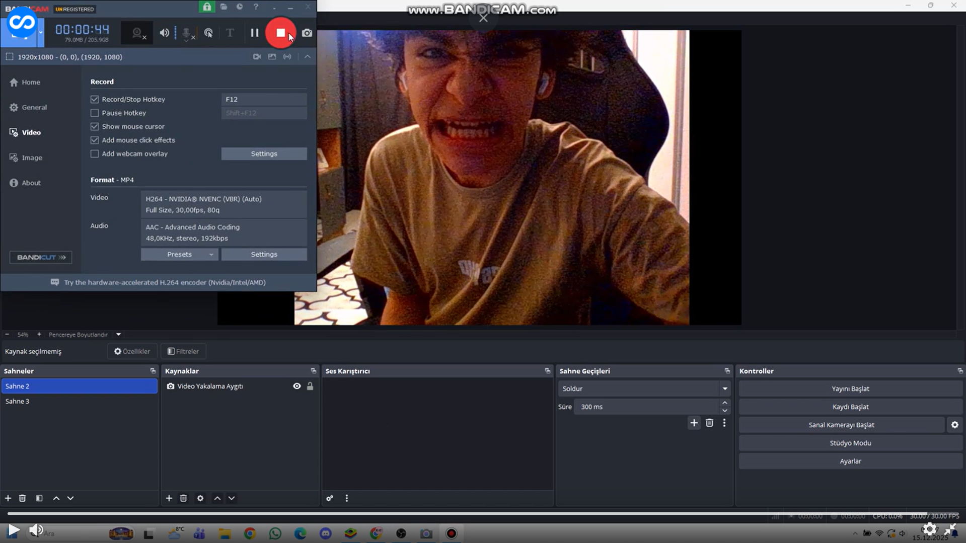Enable Add webcam overlay option
This screenshot has width=966, height=543.
click(x=95, y=153)
